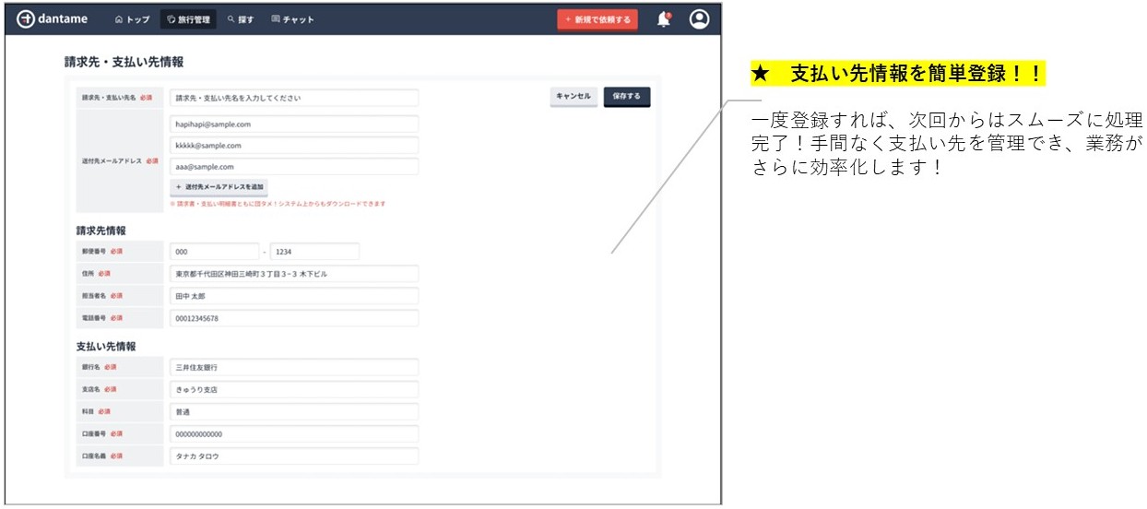Click 送付先メールアドレスを追加 button

point(219,187)
